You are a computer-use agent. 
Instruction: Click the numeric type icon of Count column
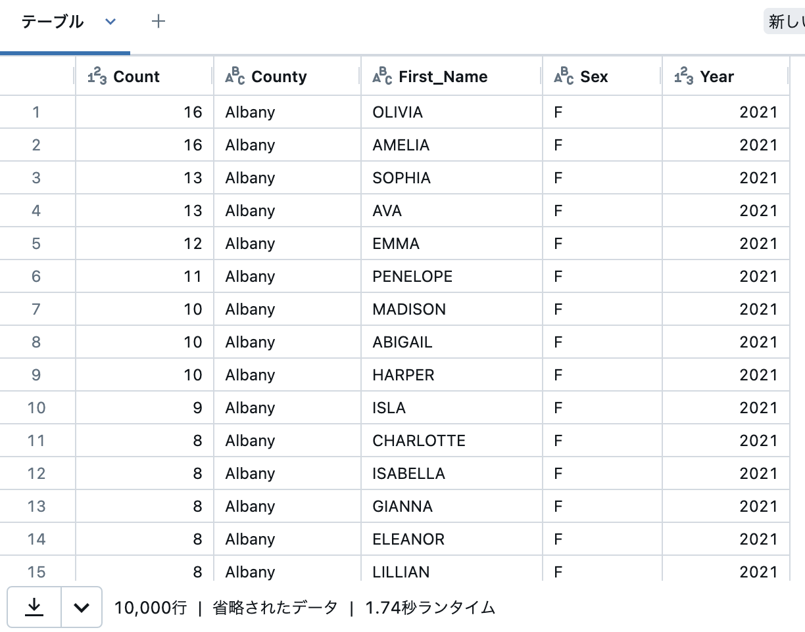pos(97,77)
